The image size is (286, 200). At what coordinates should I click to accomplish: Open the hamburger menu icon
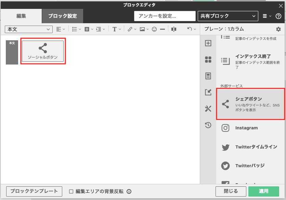265,16
